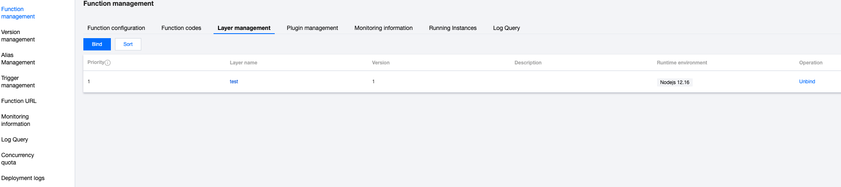Open Trigger management in the sidebar
This screenshot has width=841, height=187.
(x=18, y=82)
